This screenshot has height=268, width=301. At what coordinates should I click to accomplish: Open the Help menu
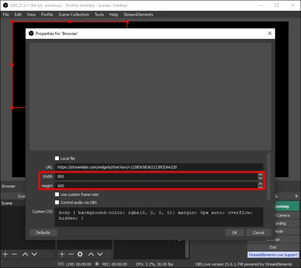click(114, 14)
